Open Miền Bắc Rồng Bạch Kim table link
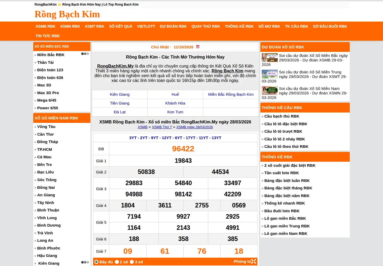The height and width of the screenshot is (266, 383). click(231, 94)
